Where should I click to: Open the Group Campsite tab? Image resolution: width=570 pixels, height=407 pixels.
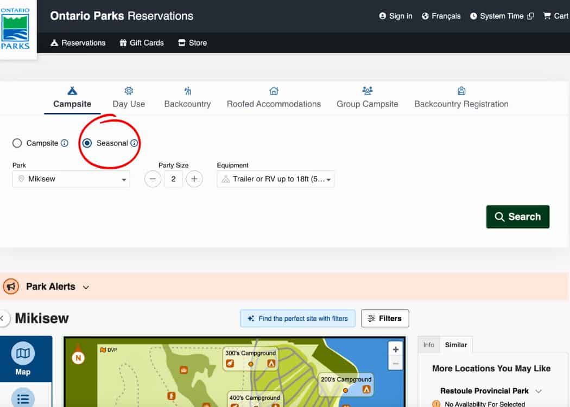coord(367,98)
